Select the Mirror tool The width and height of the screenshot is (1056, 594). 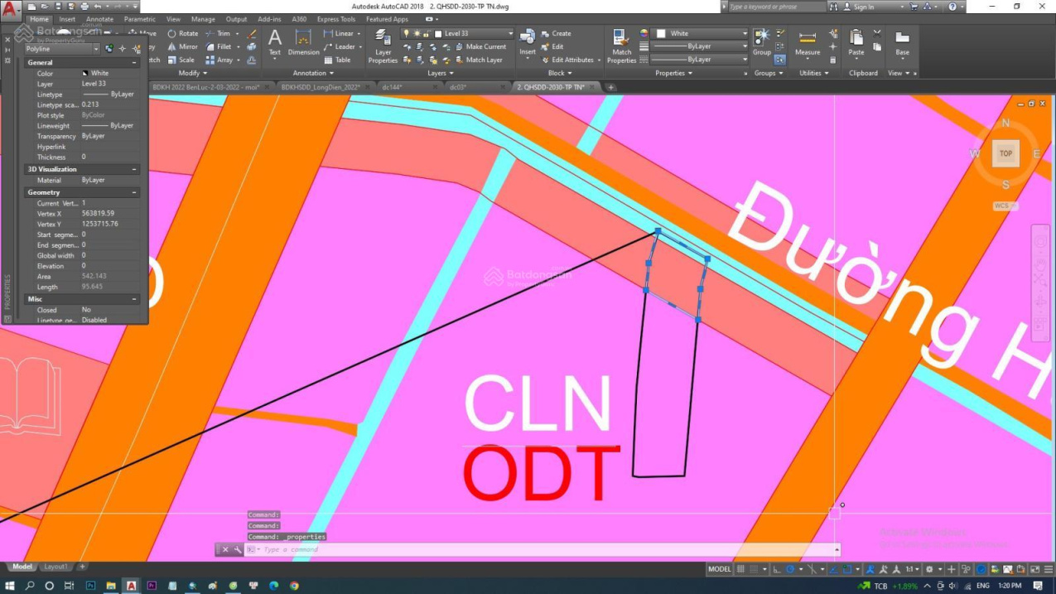click(x=183, y=47)
